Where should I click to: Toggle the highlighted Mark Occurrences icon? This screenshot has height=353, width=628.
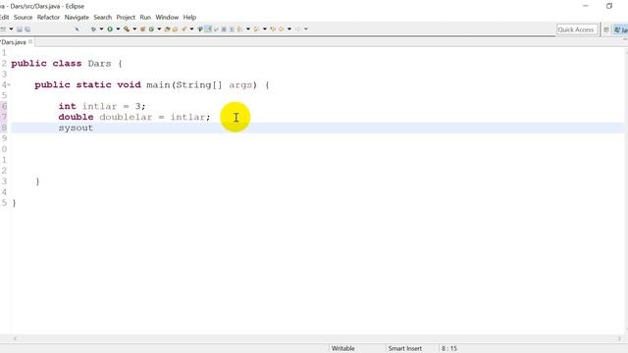pos(208,28)
